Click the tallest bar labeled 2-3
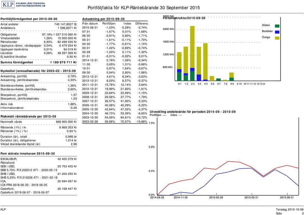Screen dimensions: 304x215 [x=192, y=53]
